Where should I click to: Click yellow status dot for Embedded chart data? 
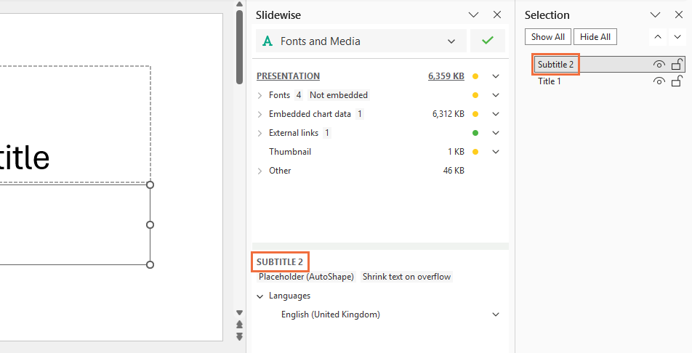(x=475, y=114)
